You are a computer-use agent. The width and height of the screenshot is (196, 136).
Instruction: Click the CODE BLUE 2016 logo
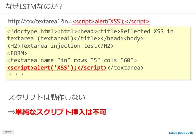click(181, 133)
